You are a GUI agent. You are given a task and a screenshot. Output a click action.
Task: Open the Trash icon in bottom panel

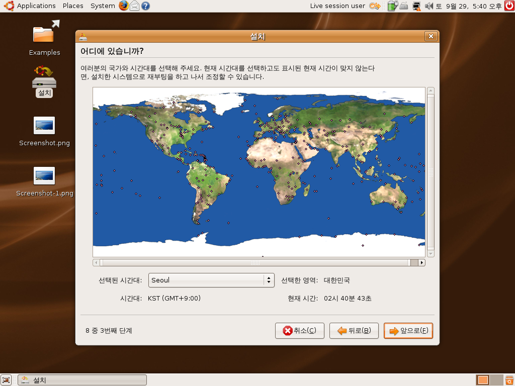click(x=509, y=380)
